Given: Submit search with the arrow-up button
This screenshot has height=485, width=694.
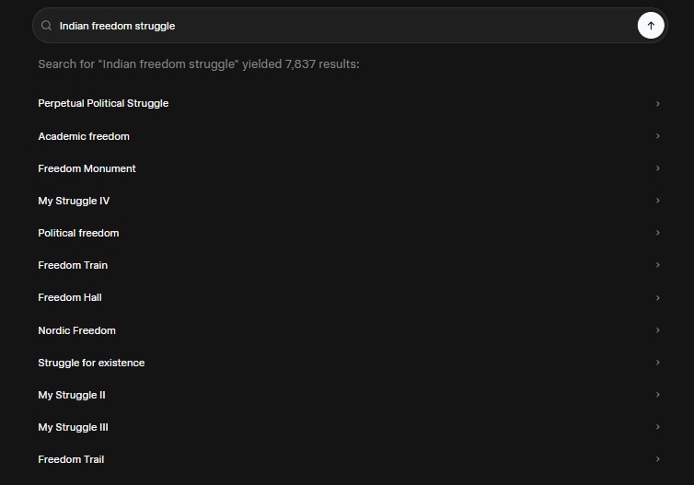Looking at the screenshot, I should [x=651, y=26].
